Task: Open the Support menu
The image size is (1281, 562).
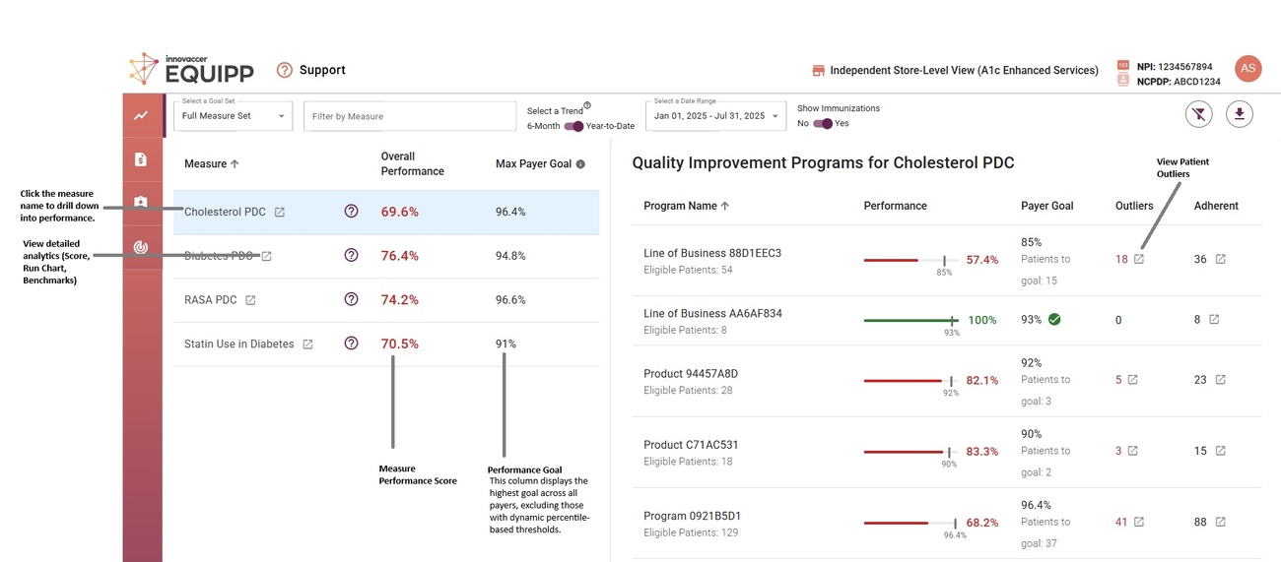Action: coord(311,70)
